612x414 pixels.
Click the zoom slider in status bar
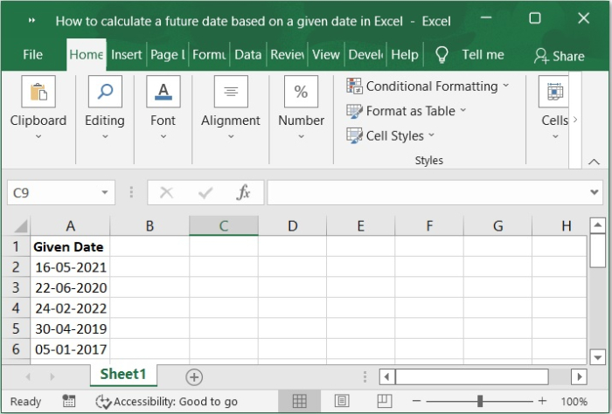pos(481,401)
